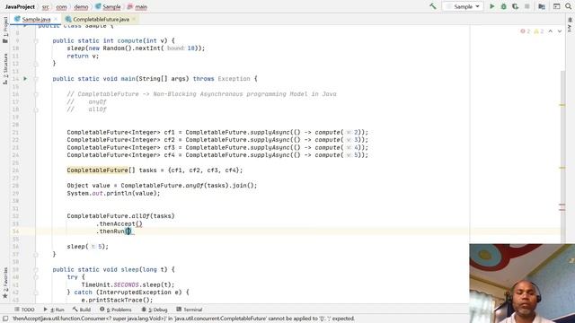Toggle tool window bars icon in status bar
The image size is (575, 323).
coord(5,319)
